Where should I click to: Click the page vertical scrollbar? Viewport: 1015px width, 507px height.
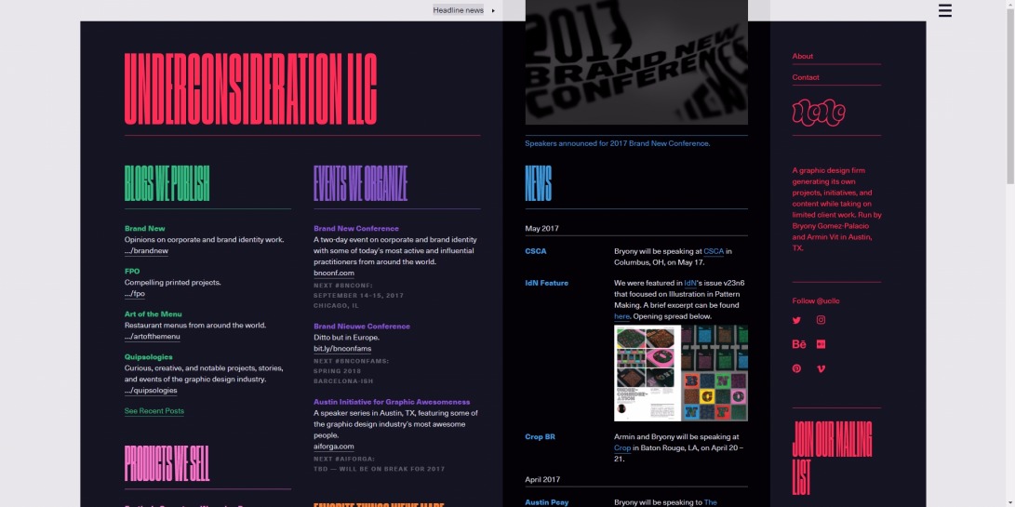coord(1009,97)
